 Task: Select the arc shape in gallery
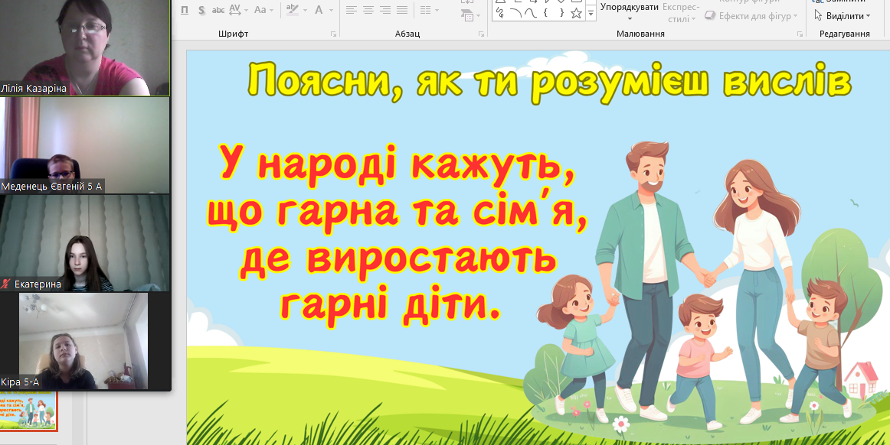point(515,14)
